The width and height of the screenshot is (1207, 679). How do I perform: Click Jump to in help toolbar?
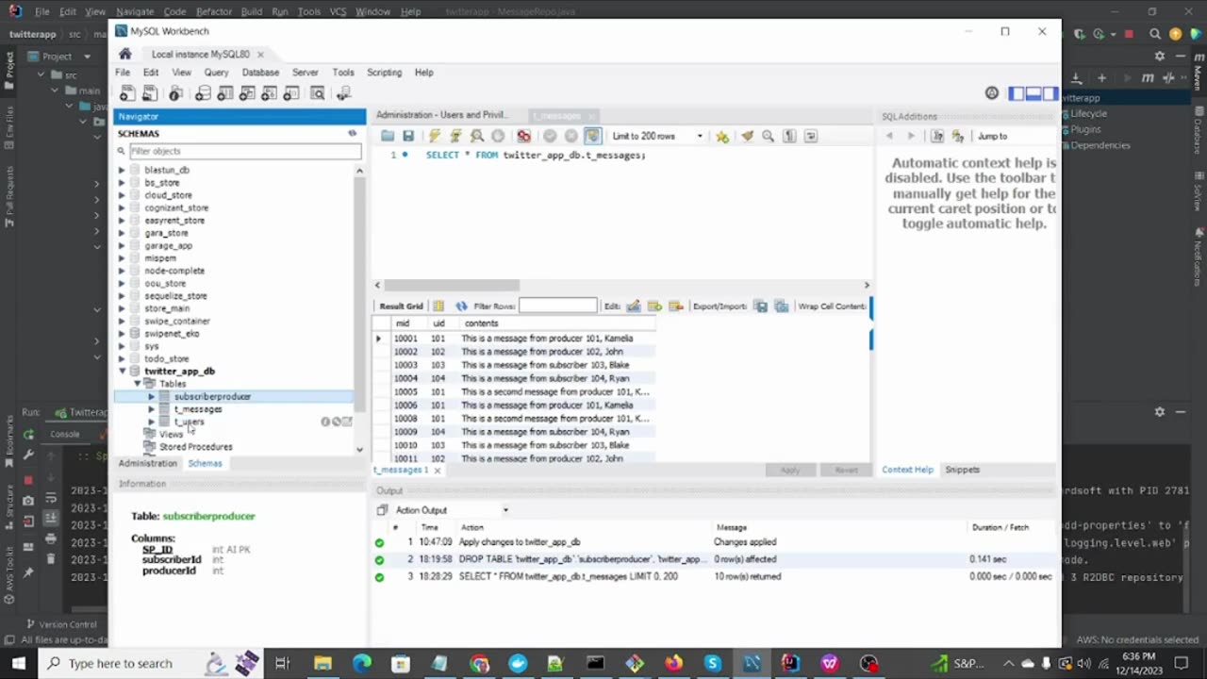(x=993, y=136)
